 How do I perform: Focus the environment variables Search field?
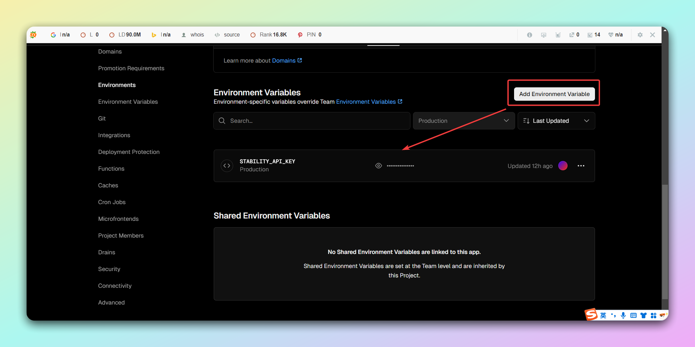(x=312, y=121)
